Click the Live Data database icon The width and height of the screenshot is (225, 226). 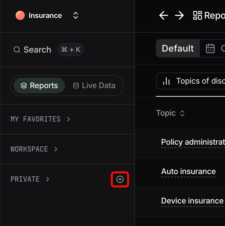point(76,86)
